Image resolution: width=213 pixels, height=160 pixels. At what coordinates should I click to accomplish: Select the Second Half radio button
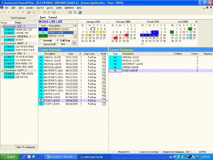tap(41, 44)
